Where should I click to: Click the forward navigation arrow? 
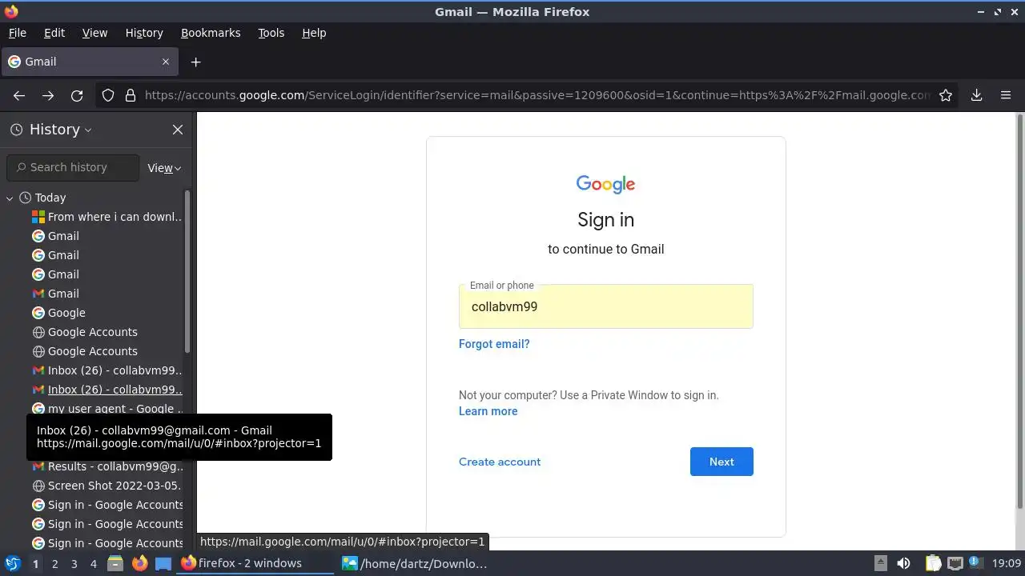click(48, 95)
